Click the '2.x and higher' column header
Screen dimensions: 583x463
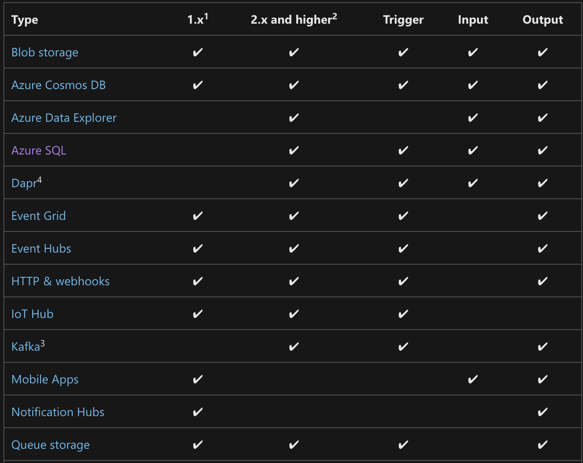click(x=294, y=19)
